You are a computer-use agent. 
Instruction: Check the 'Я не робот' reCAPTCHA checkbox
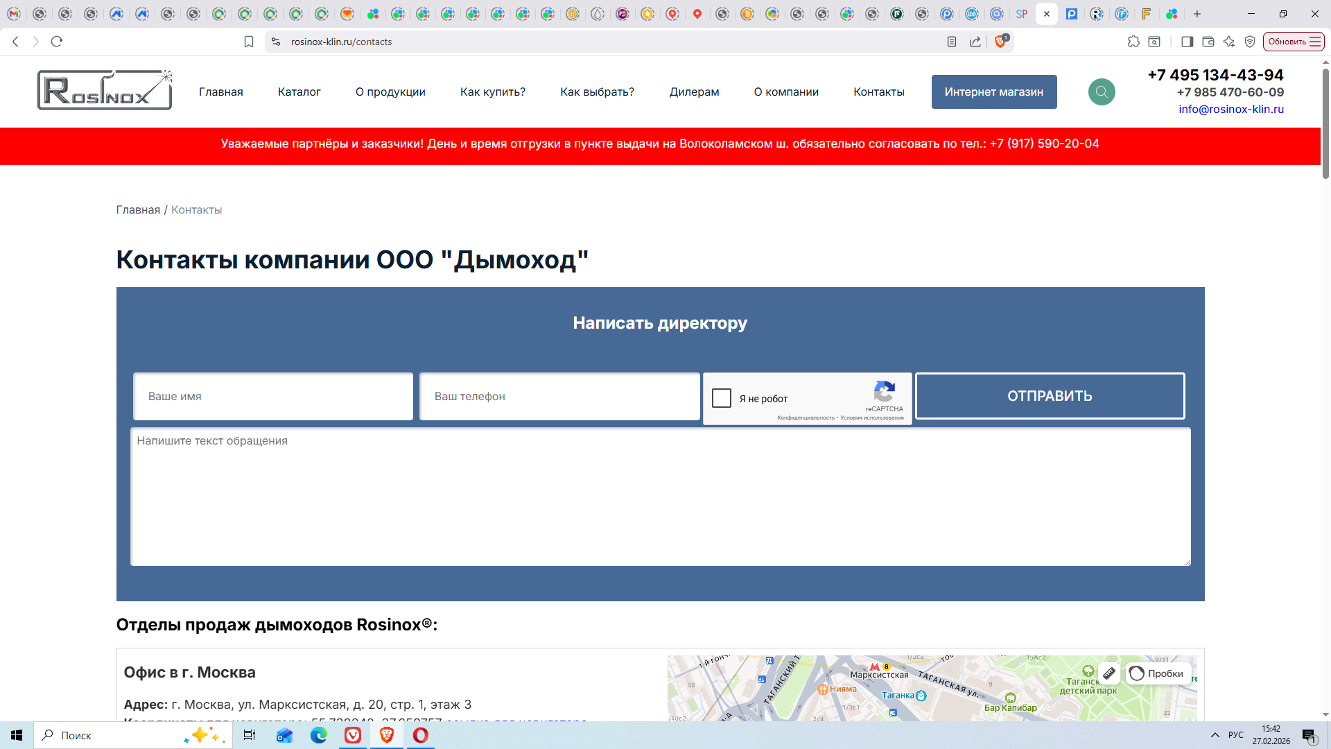coord(722,398)
